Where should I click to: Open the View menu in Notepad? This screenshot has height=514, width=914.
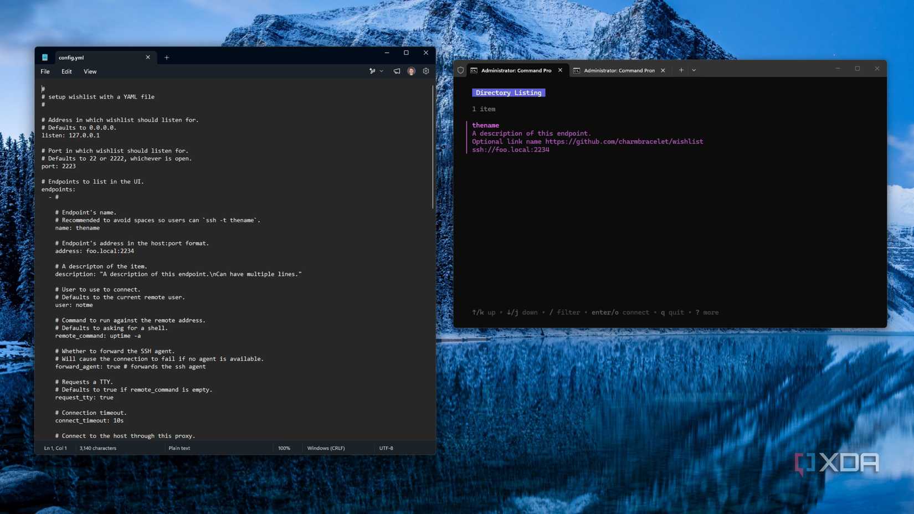point(90,71)
